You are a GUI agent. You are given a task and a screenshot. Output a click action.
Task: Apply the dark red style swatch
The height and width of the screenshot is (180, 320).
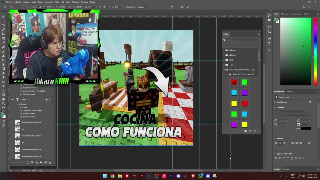click(234, 82)
